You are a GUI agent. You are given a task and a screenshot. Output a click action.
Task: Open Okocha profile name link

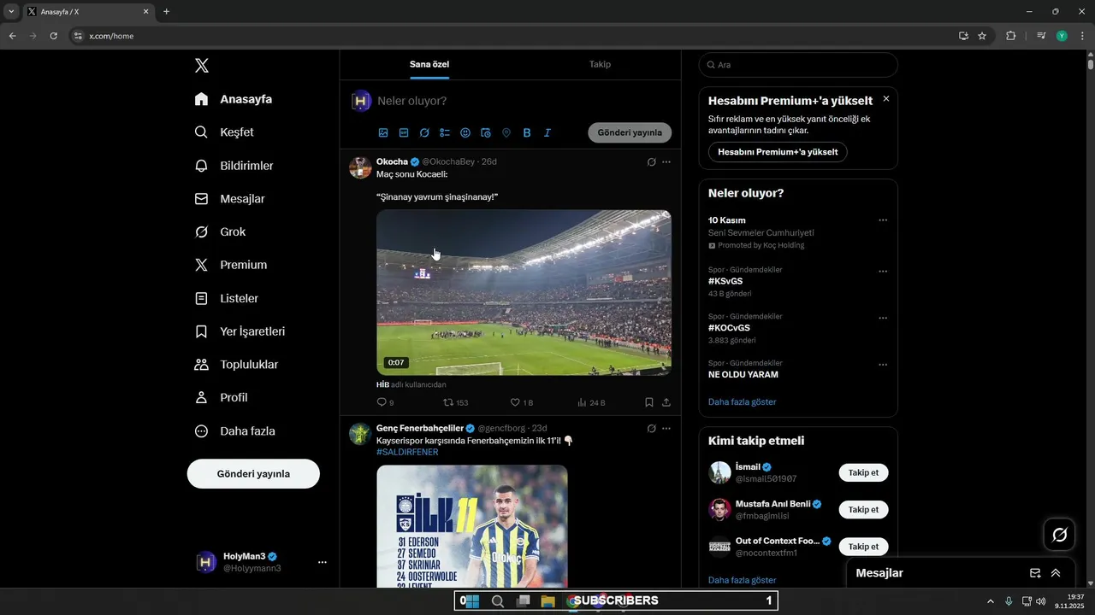click(392, 161)
